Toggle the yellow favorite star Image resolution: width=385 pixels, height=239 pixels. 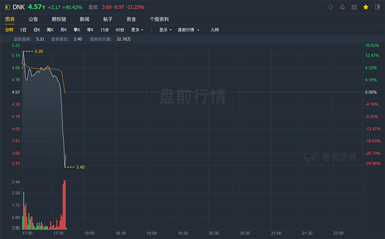point(366,7)
